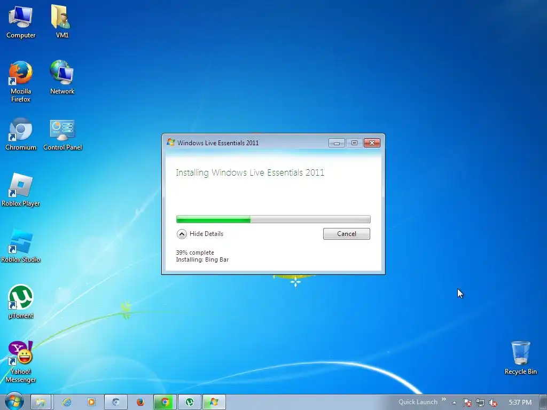The width and height of the screenshot is (547, 410).
Task: Close the Windows Live Essentials installer window
Action: click(372, 143)
